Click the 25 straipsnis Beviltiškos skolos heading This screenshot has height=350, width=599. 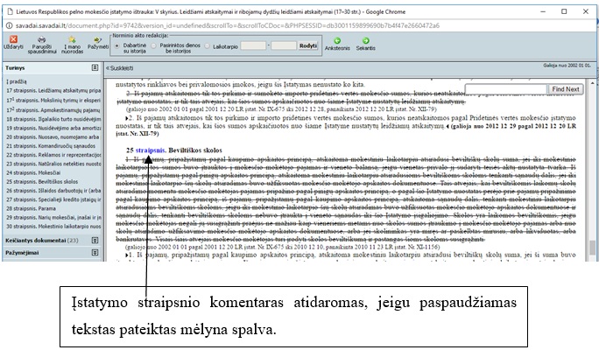point(174,150)
